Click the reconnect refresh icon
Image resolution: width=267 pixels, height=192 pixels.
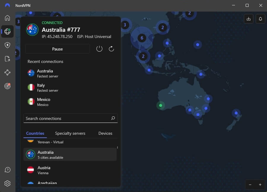click(111, 49)
